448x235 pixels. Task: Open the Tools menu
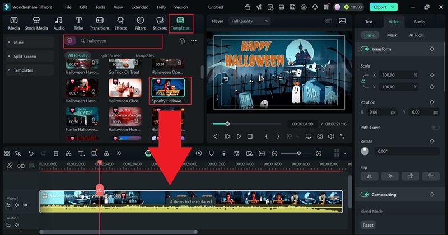coord(100,7)
